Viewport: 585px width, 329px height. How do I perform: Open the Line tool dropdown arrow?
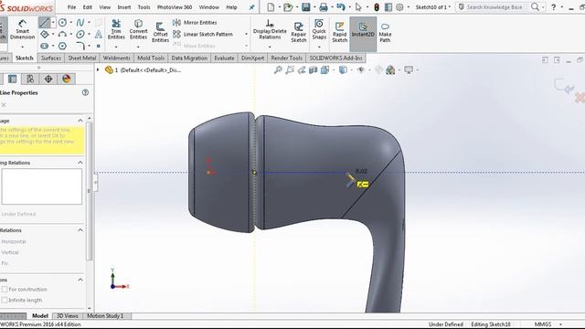[x=53, y=23]
